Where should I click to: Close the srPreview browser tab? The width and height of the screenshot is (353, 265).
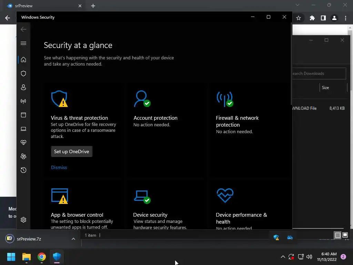tap(80, 6)
